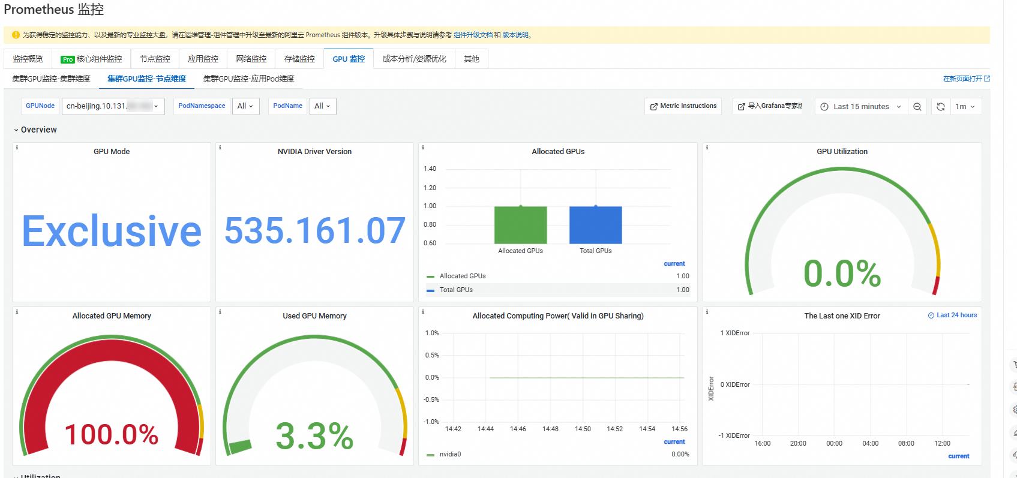The width and height of the screenshot is (1017, 478).
Task: Open the 组件升级文档 link in banner
Action: (x=473, y=35)
